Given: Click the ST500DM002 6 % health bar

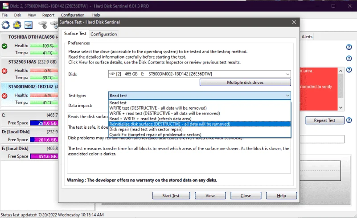Looking at the screenshot, I should pyautogui.click(x=44, y=95).
